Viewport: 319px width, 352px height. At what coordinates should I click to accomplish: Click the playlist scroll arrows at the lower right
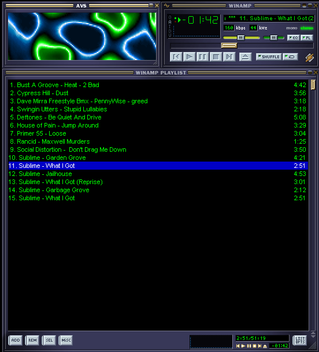tap(313, 335)
